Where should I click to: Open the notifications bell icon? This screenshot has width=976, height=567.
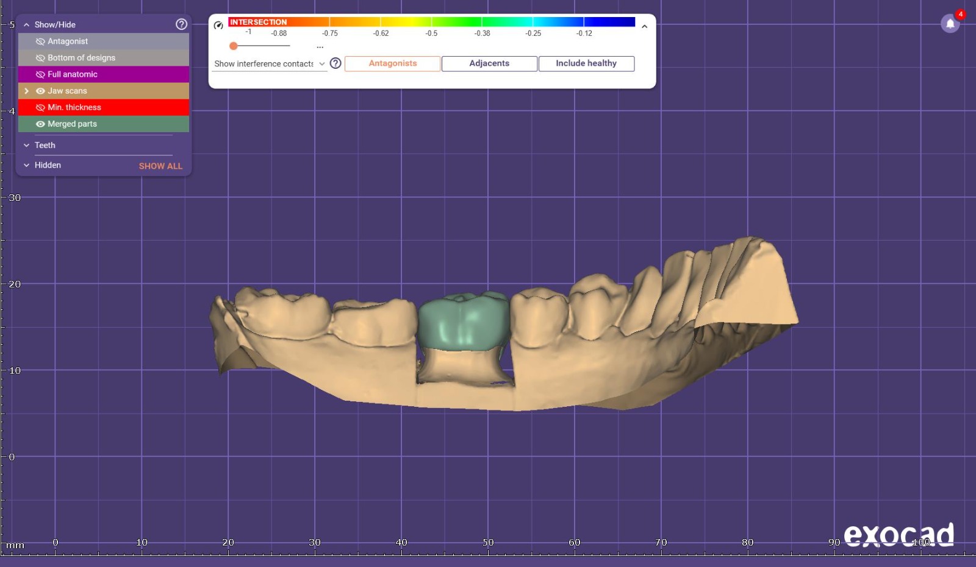[x=950, y=24]
